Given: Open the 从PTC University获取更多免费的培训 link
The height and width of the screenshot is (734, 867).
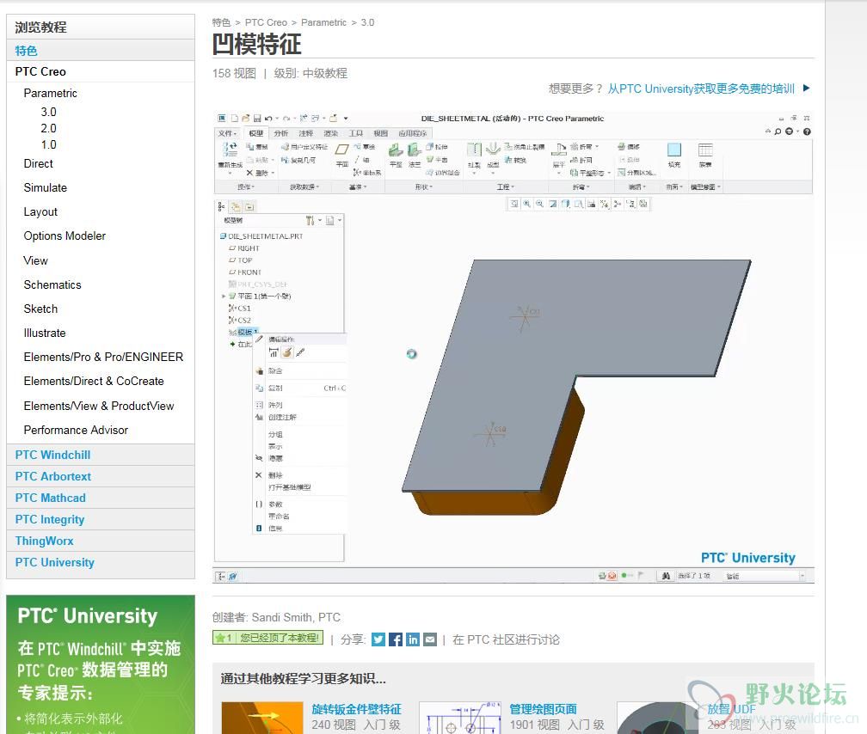Looking at the screenshot, I should [701, 89].
